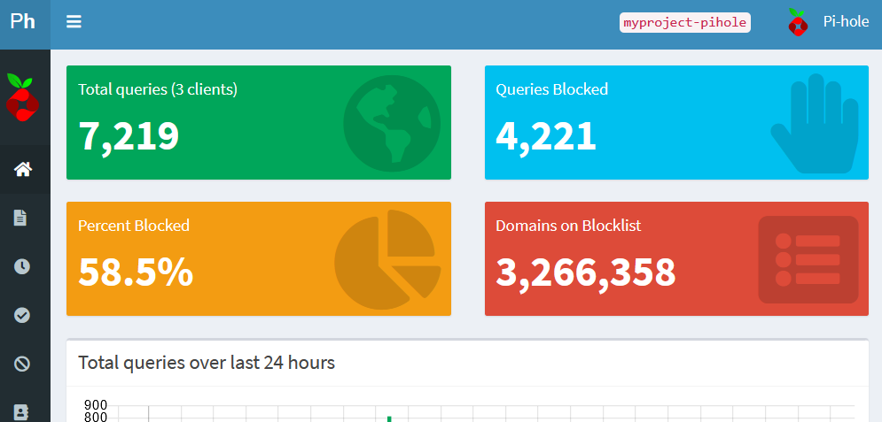
Task: Open the address book icon in sidebar
Action: click(x=20, y=413)
